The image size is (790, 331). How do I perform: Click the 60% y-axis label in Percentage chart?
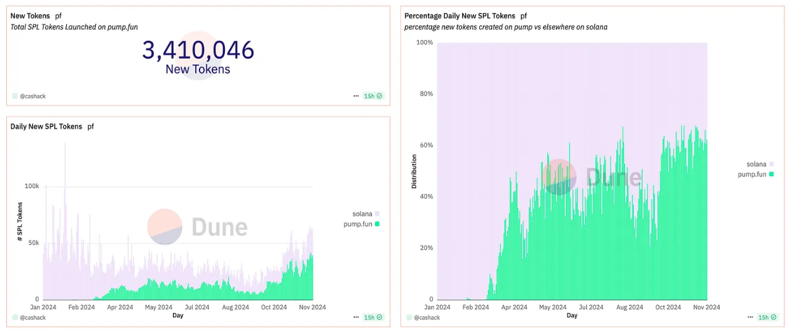pyautogui.click(x=427, y=145)
